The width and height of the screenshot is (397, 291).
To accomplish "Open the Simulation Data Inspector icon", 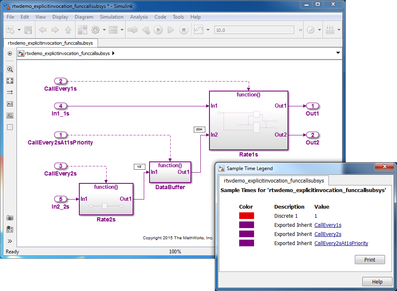I will click(x=199, y=30).
